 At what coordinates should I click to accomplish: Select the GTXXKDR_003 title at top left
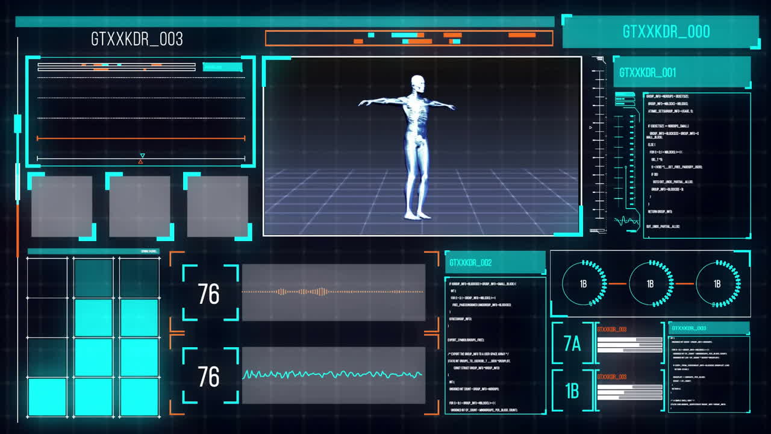(x=137, y=40)
